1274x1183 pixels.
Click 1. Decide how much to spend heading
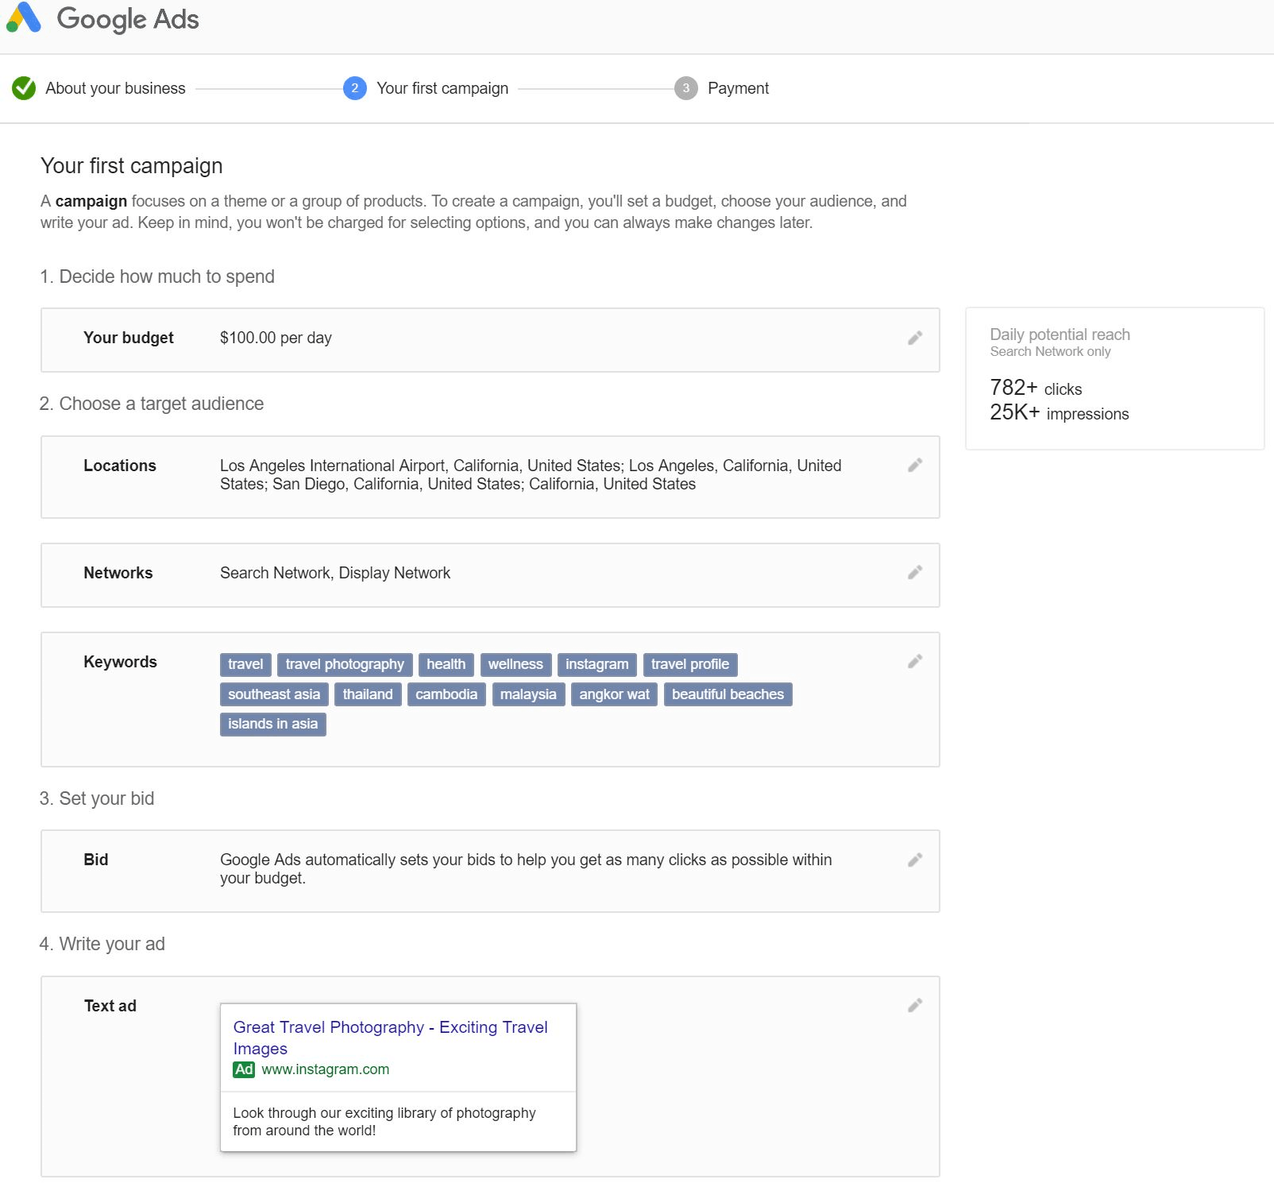click(x=157, y=276)
